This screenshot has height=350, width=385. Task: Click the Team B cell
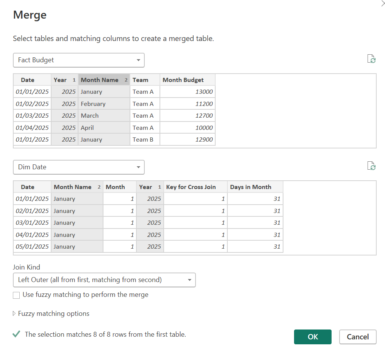coord(145,139)
